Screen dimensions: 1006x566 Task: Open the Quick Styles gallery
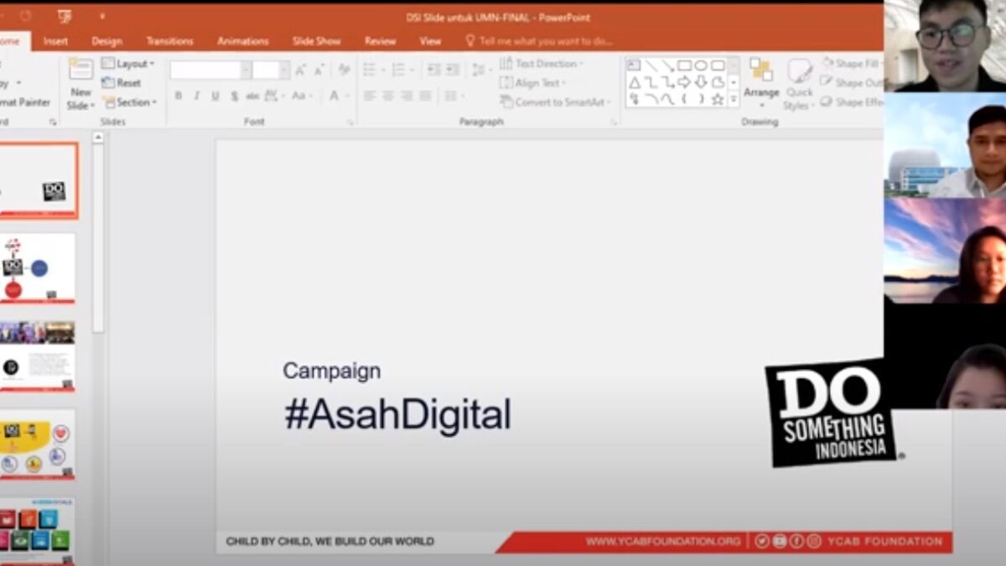[799, 84]
